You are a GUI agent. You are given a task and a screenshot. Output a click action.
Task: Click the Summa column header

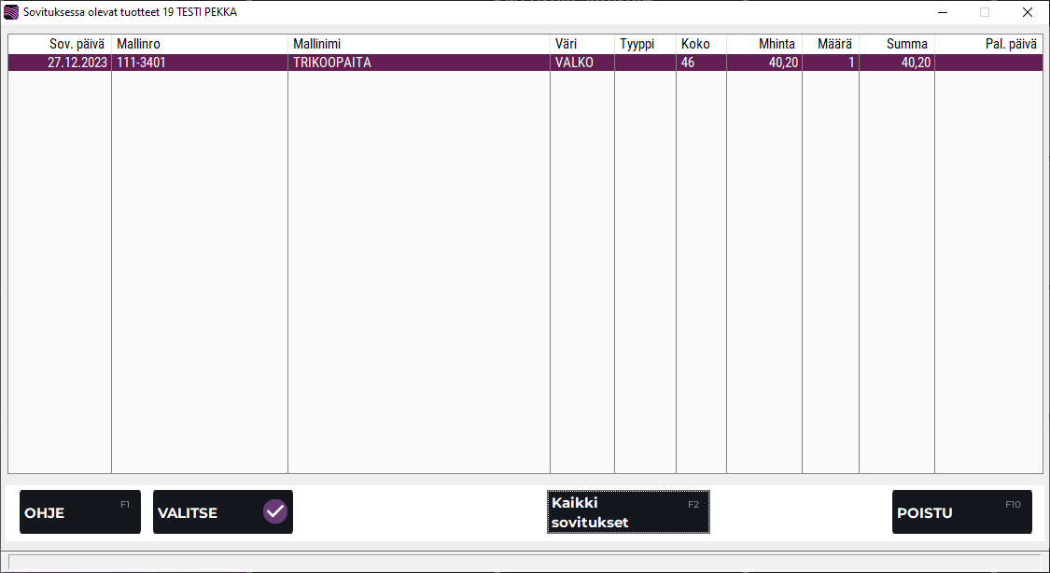(896, 44)
